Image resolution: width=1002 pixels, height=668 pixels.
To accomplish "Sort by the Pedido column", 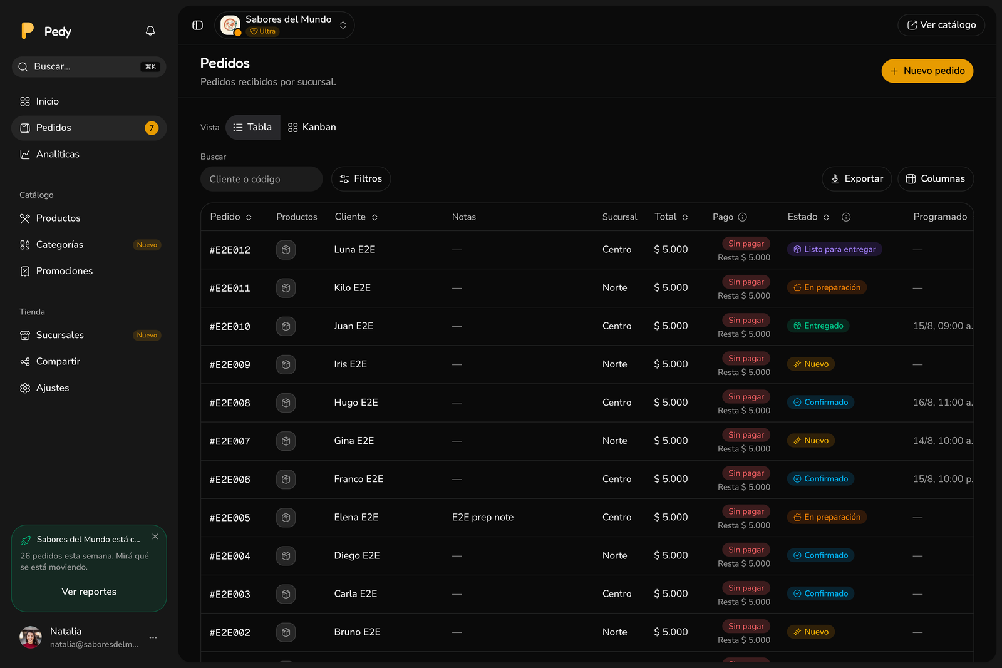I will pyautogui.click(x=231, y=217).
